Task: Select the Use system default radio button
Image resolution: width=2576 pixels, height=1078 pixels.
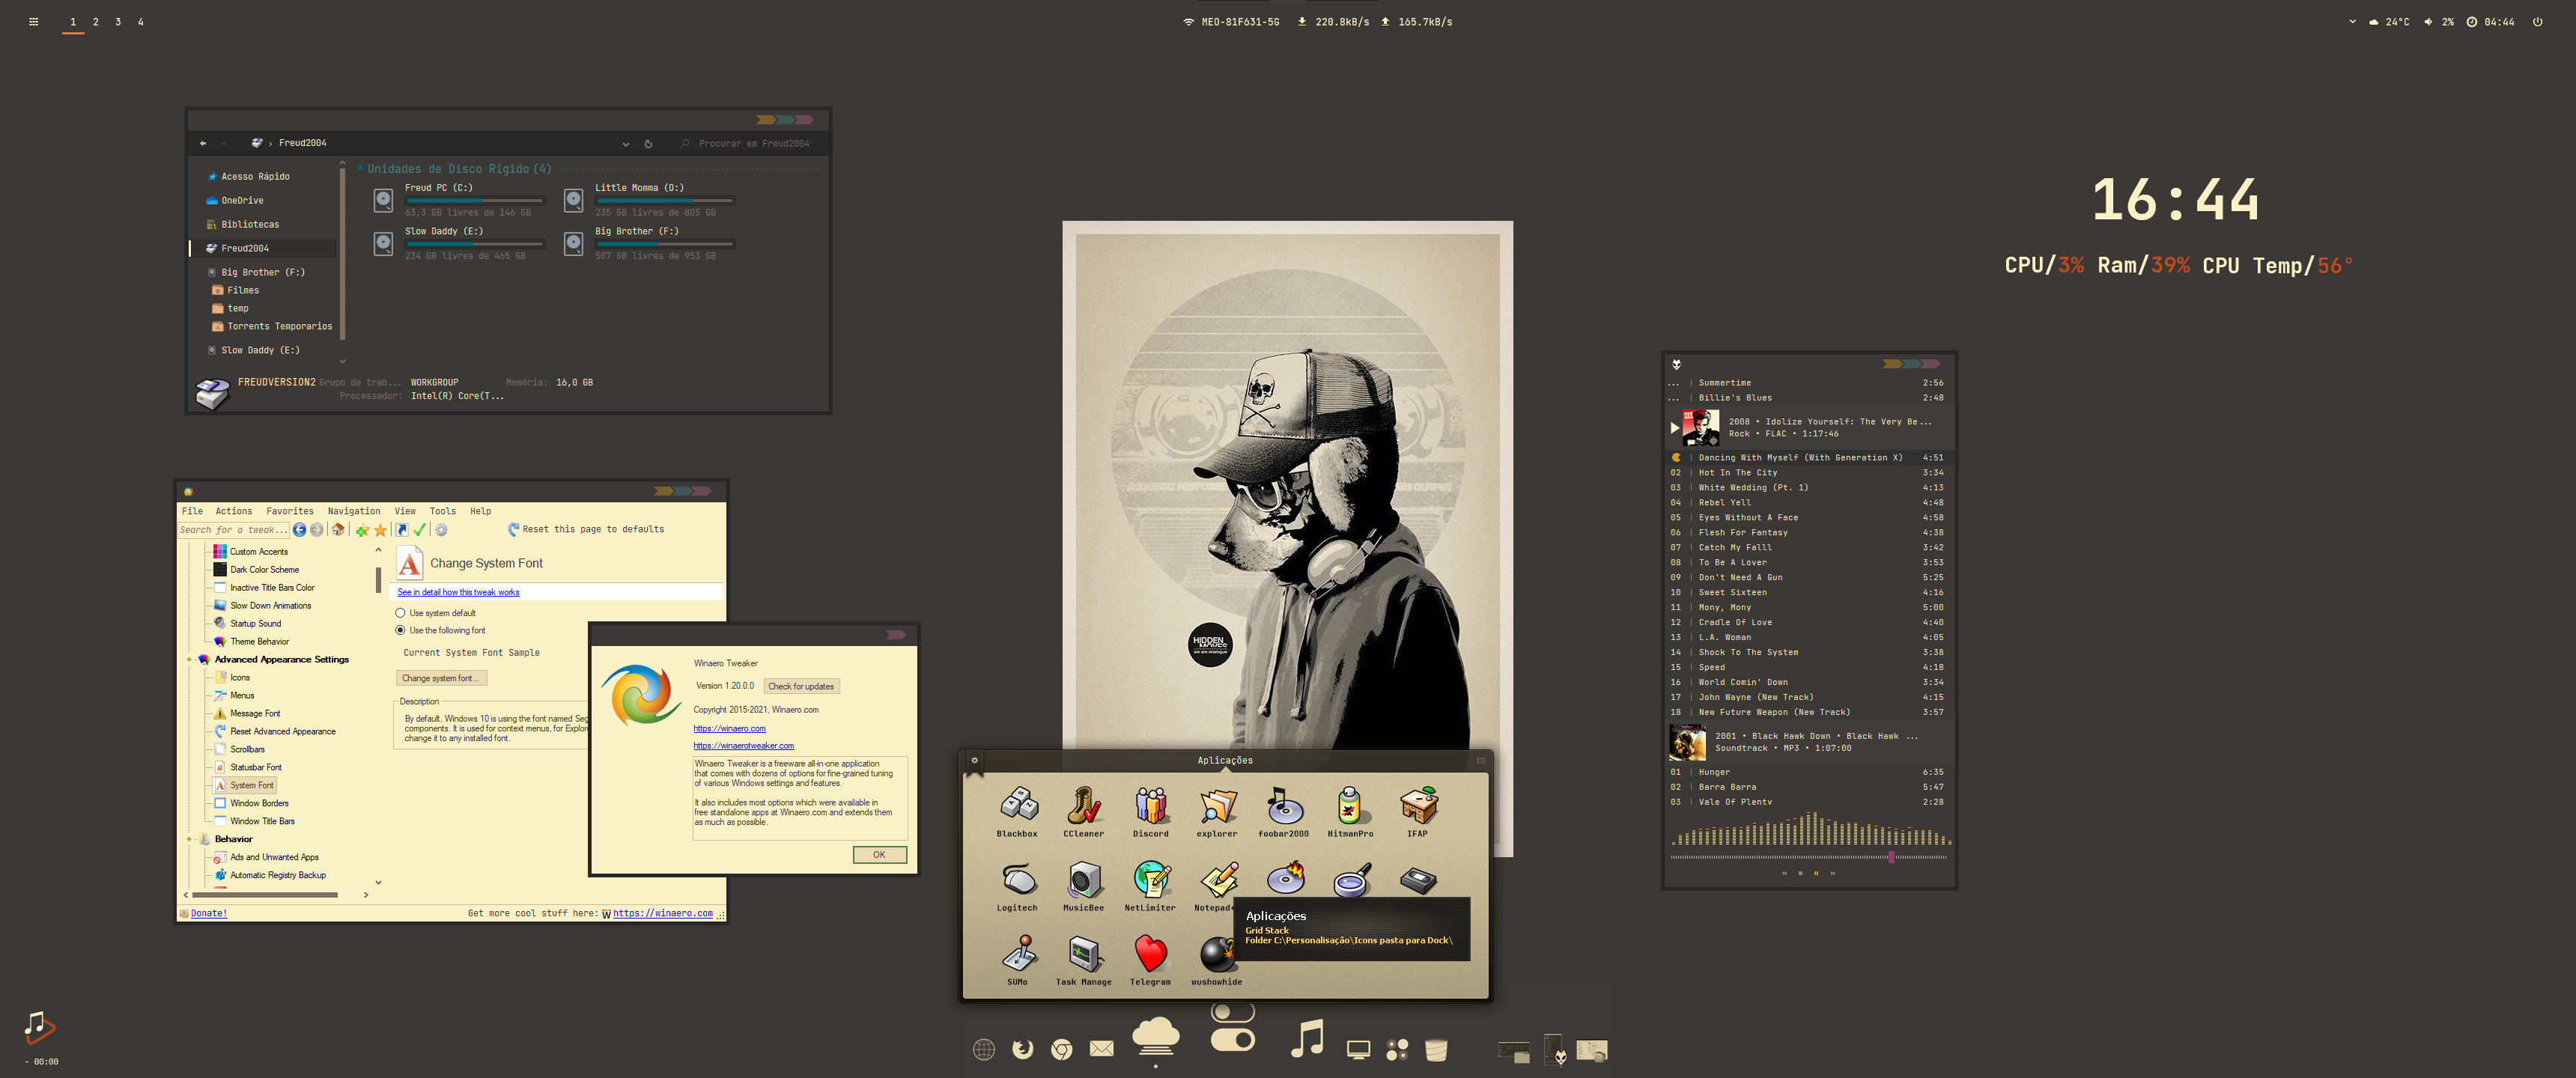Action: pos(401,613)
